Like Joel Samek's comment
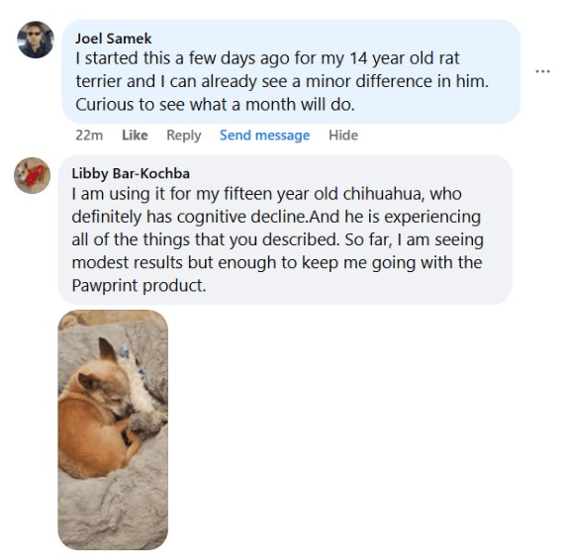 coord(135,136)
